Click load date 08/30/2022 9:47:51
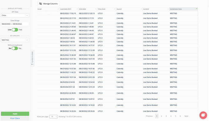 click(67, 99)
